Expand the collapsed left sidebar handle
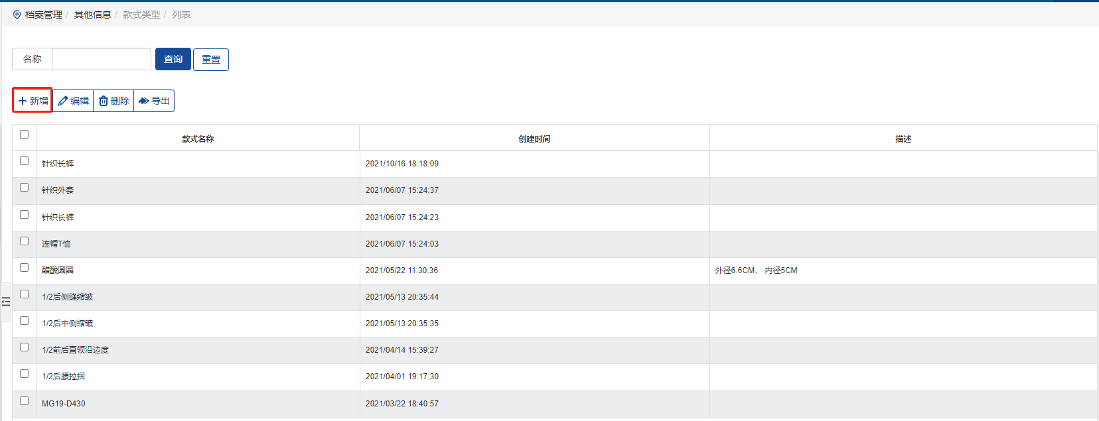Viewport: 1099px width, 421px height. [x=6, y=302]
